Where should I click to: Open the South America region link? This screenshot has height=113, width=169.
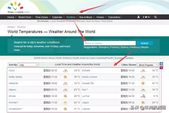(x=81, y=58)
